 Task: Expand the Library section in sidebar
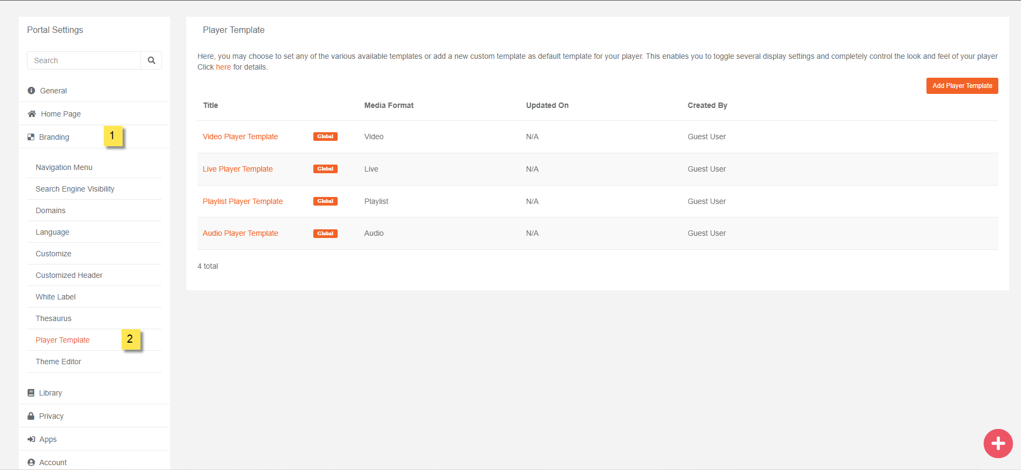[50, 393]
